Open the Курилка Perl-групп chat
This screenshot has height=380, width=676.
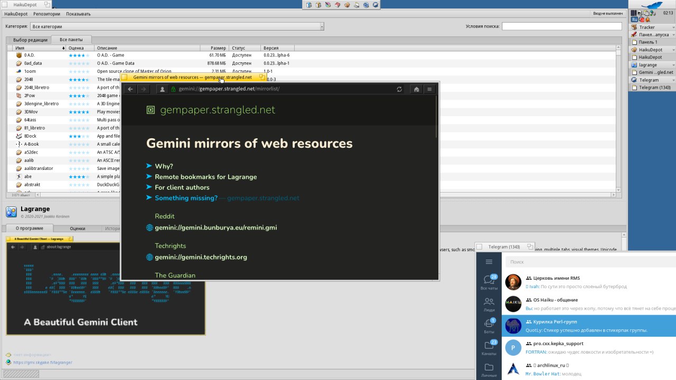tap(589, 326)
